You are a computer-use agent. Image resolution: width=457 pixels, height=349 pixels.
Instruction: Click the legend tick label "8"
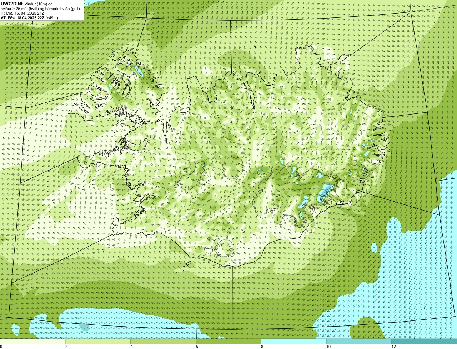(262, 347)
